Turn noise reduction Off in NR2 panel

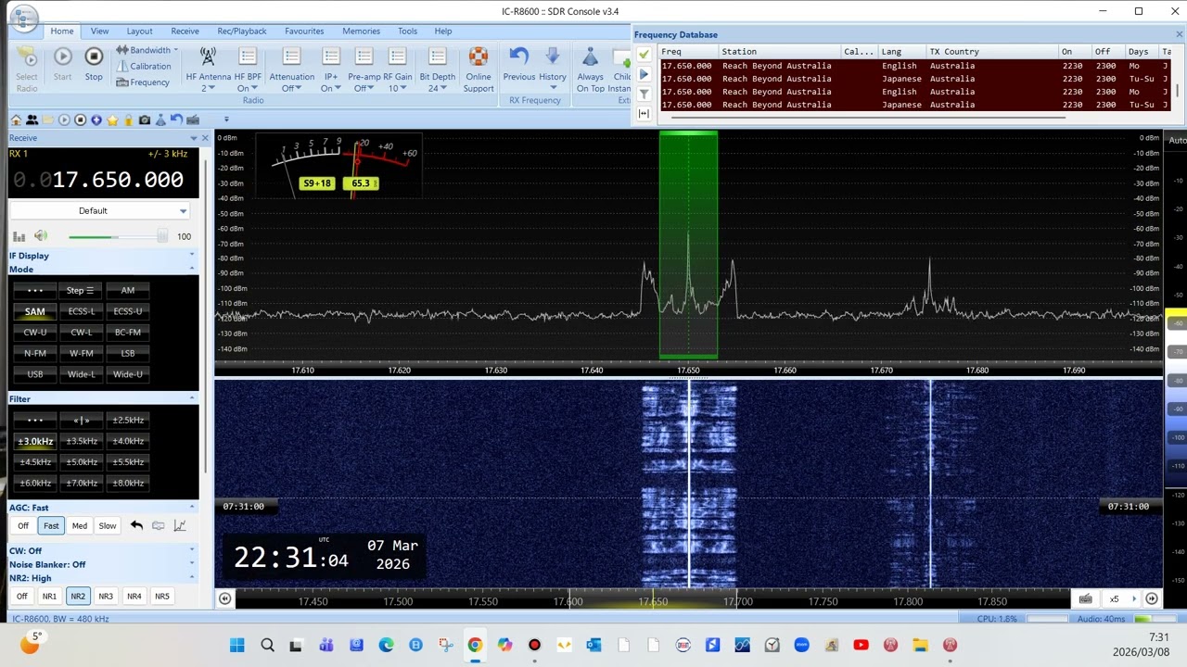coord(22,597)
